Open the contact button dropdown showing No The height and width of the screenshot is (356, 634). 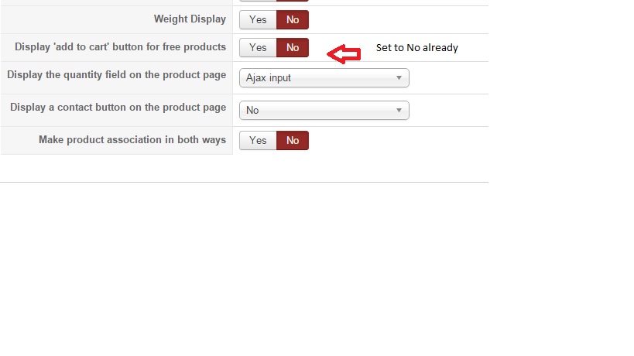click(x=324, y=111)
